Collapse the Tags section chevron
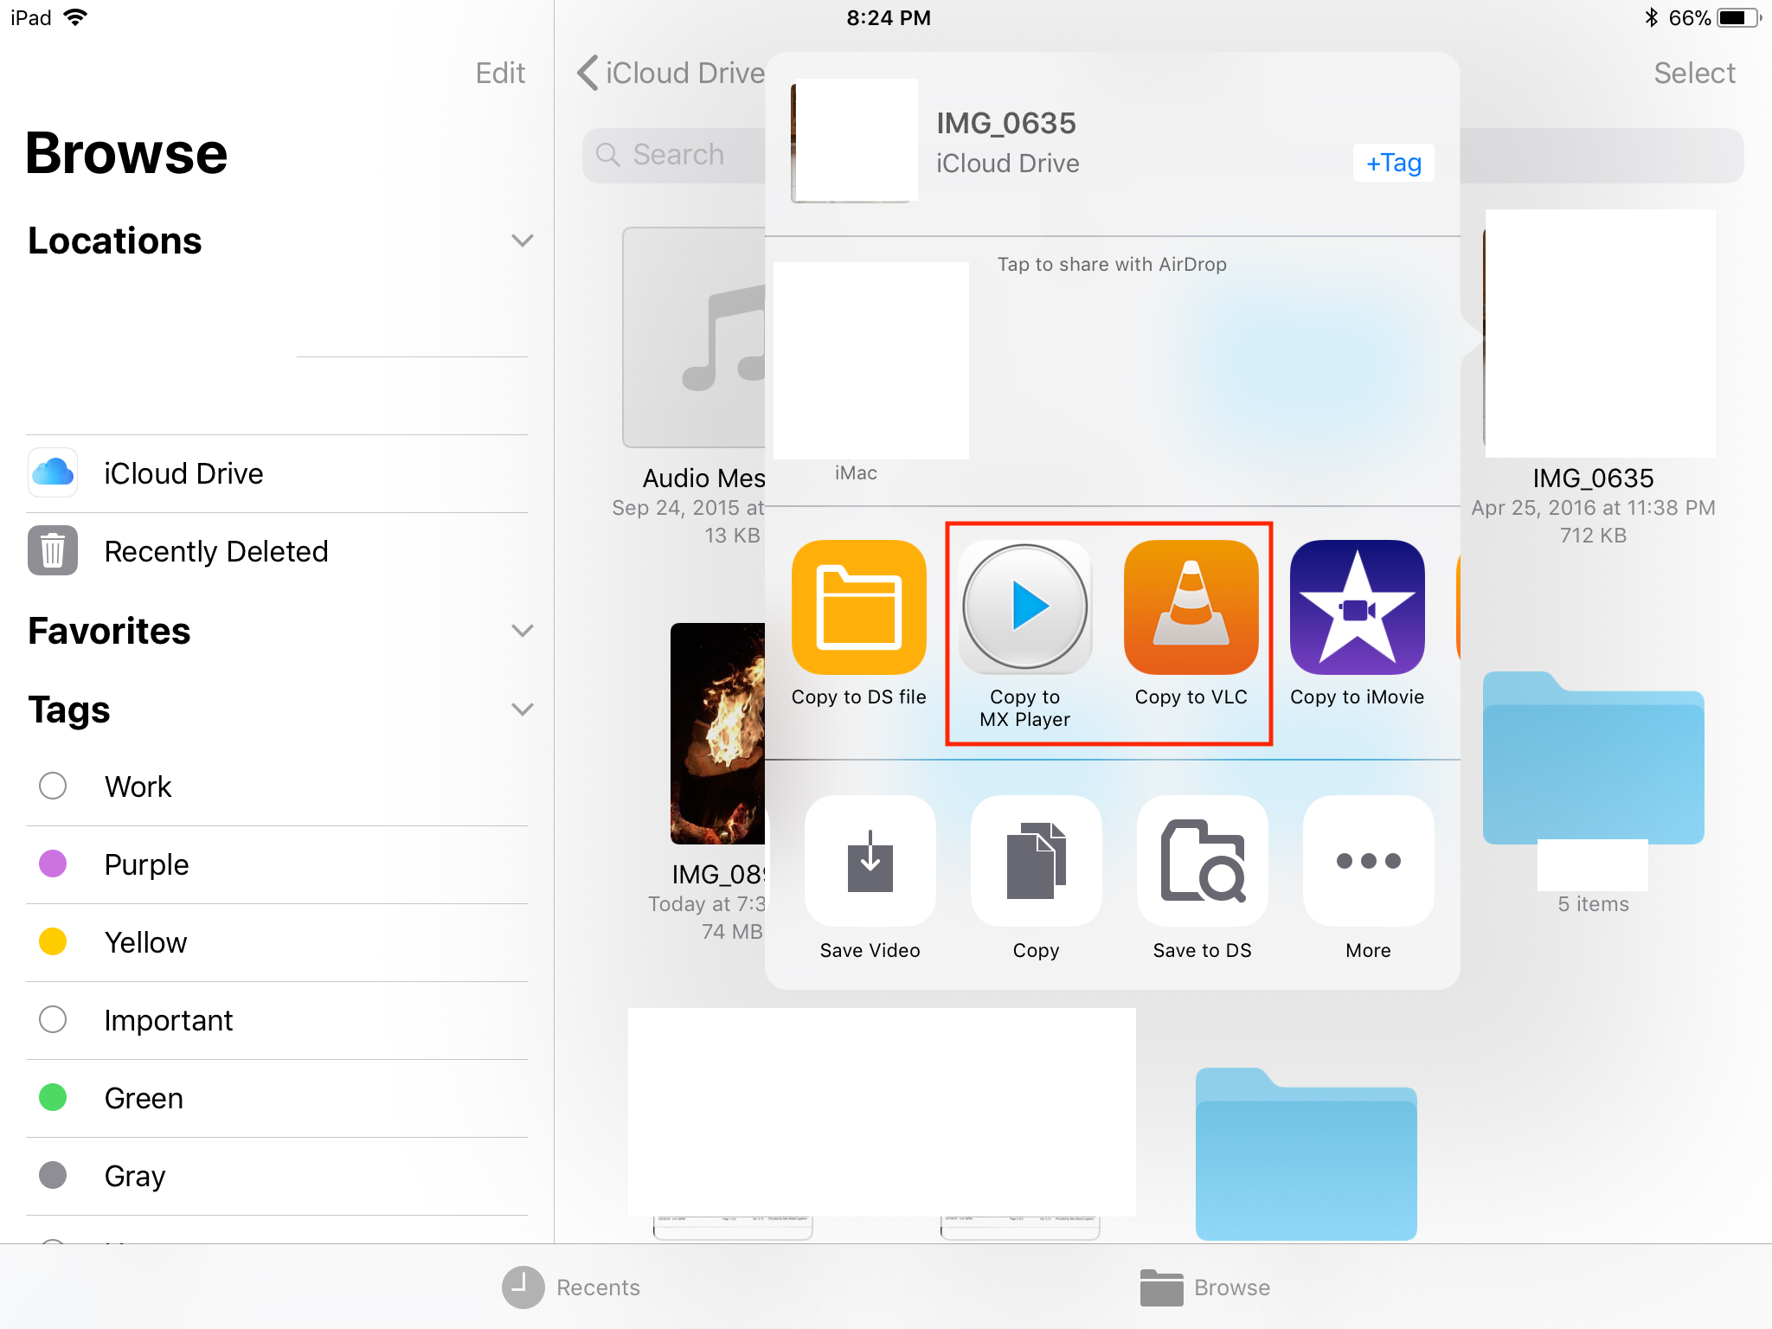The image size is (1772, 1329). 522,709
